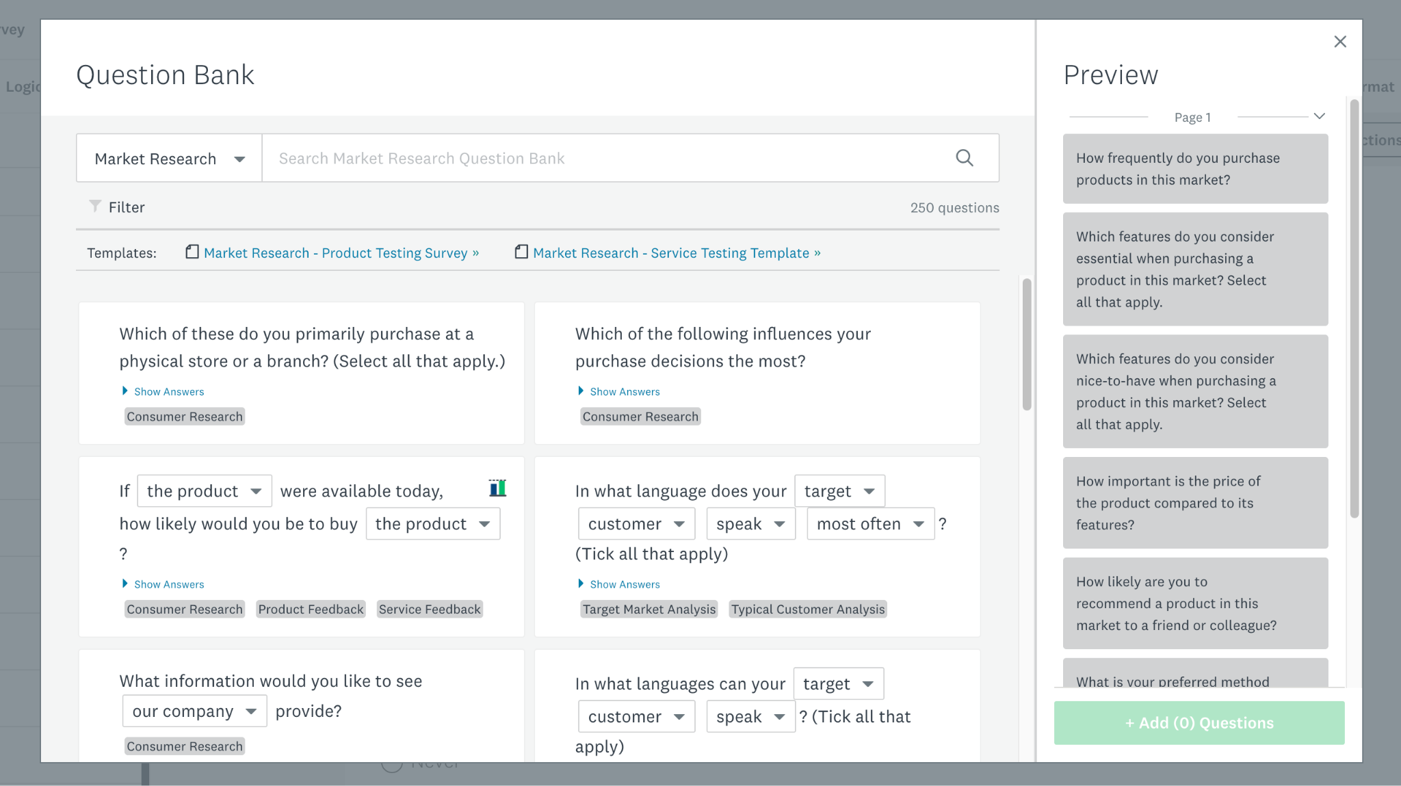Click preview item about nice-to-have features
This screenshot has height=786, width=1401.
pos(1195,391)
